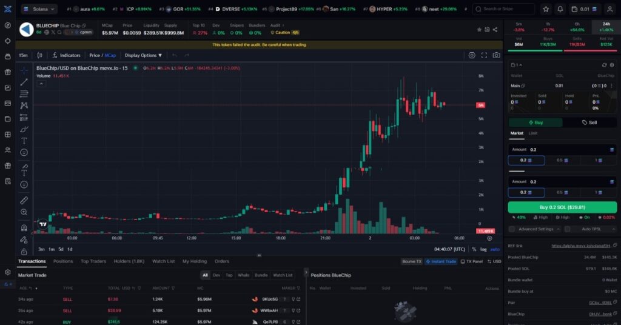Open the token X (Twitter) link
Image resolution: width=621 pixels, height=325 pixels.
coord(53,33)
